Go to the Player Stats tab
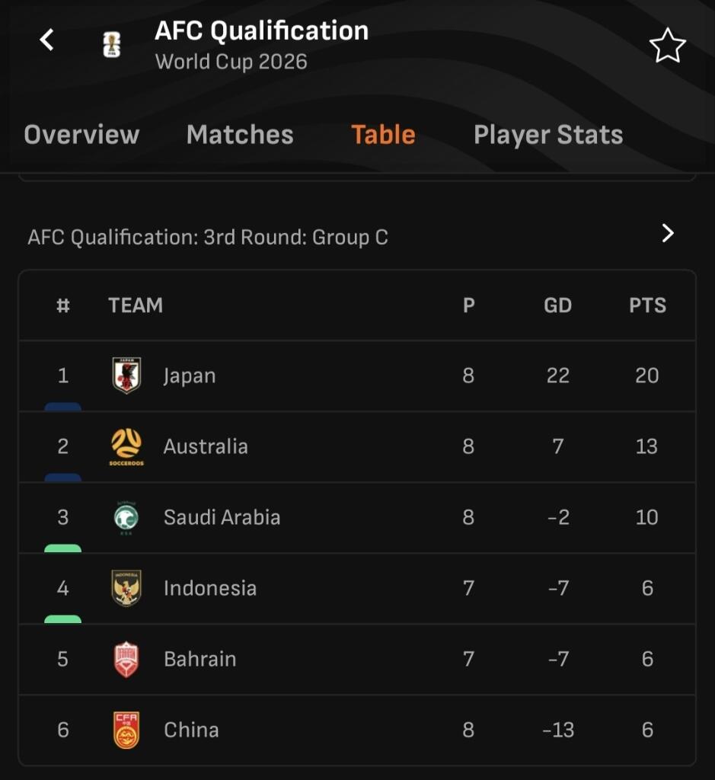The width and height of the screenshot is (715, 780). 548,135
